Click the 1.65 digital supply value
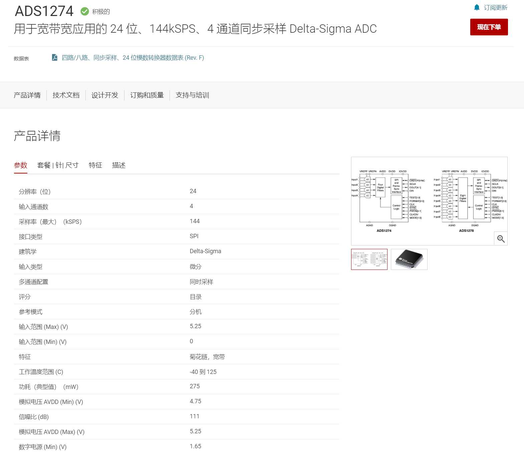 pyautogui.click(x=195, y=446)
